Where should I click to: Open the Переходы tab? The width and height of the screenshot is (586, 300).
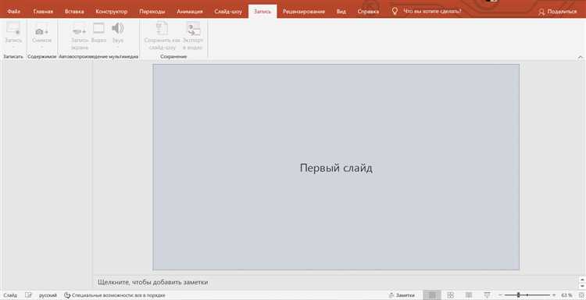pos(152,12)
